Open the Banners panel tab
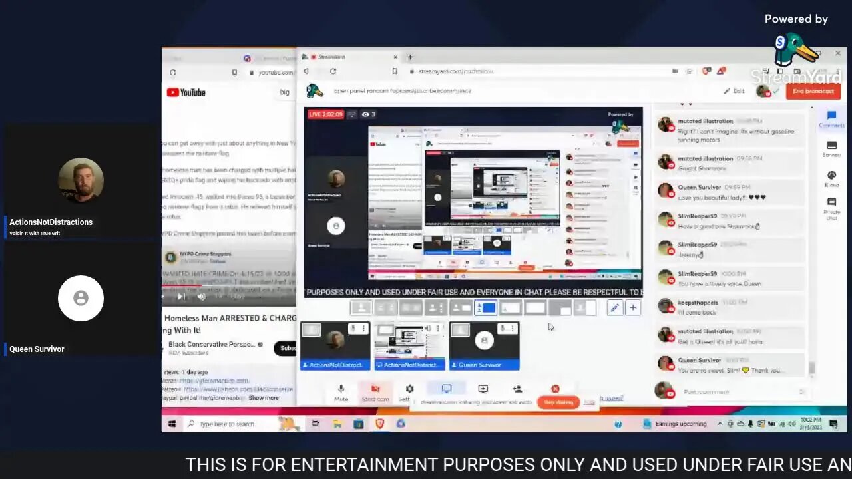The image size is (852, 479). point(831,149)
